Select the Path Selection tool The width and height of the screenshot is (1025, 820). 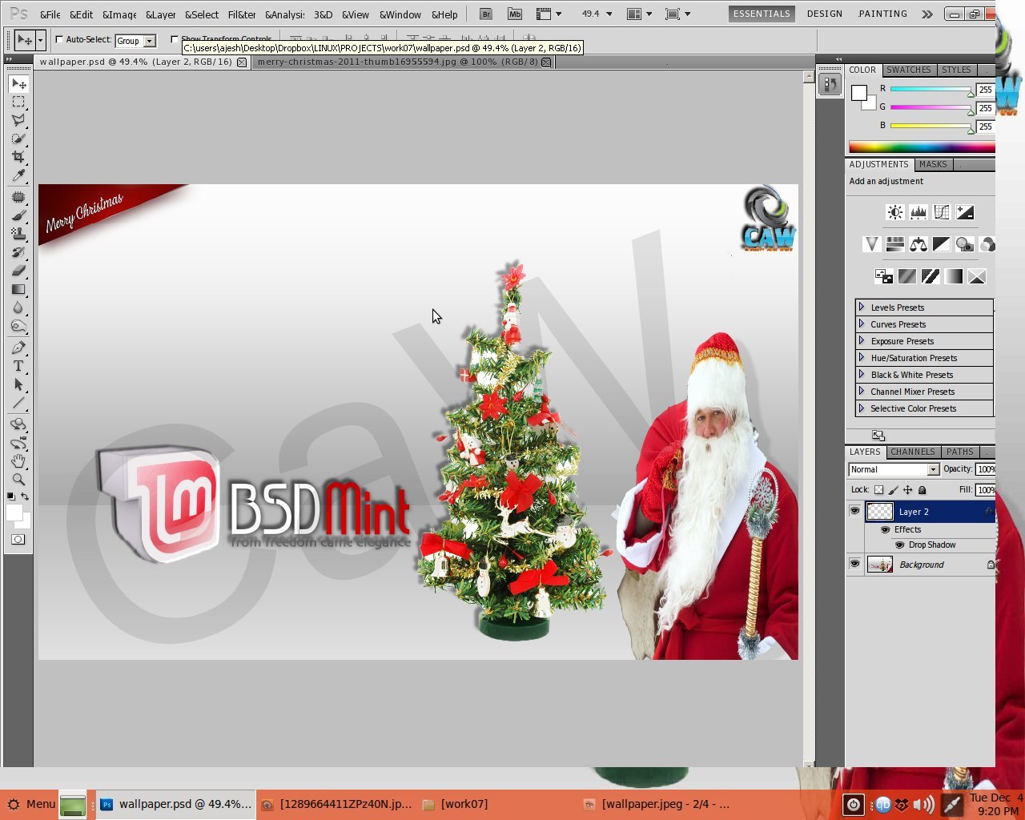pos(18,384)
